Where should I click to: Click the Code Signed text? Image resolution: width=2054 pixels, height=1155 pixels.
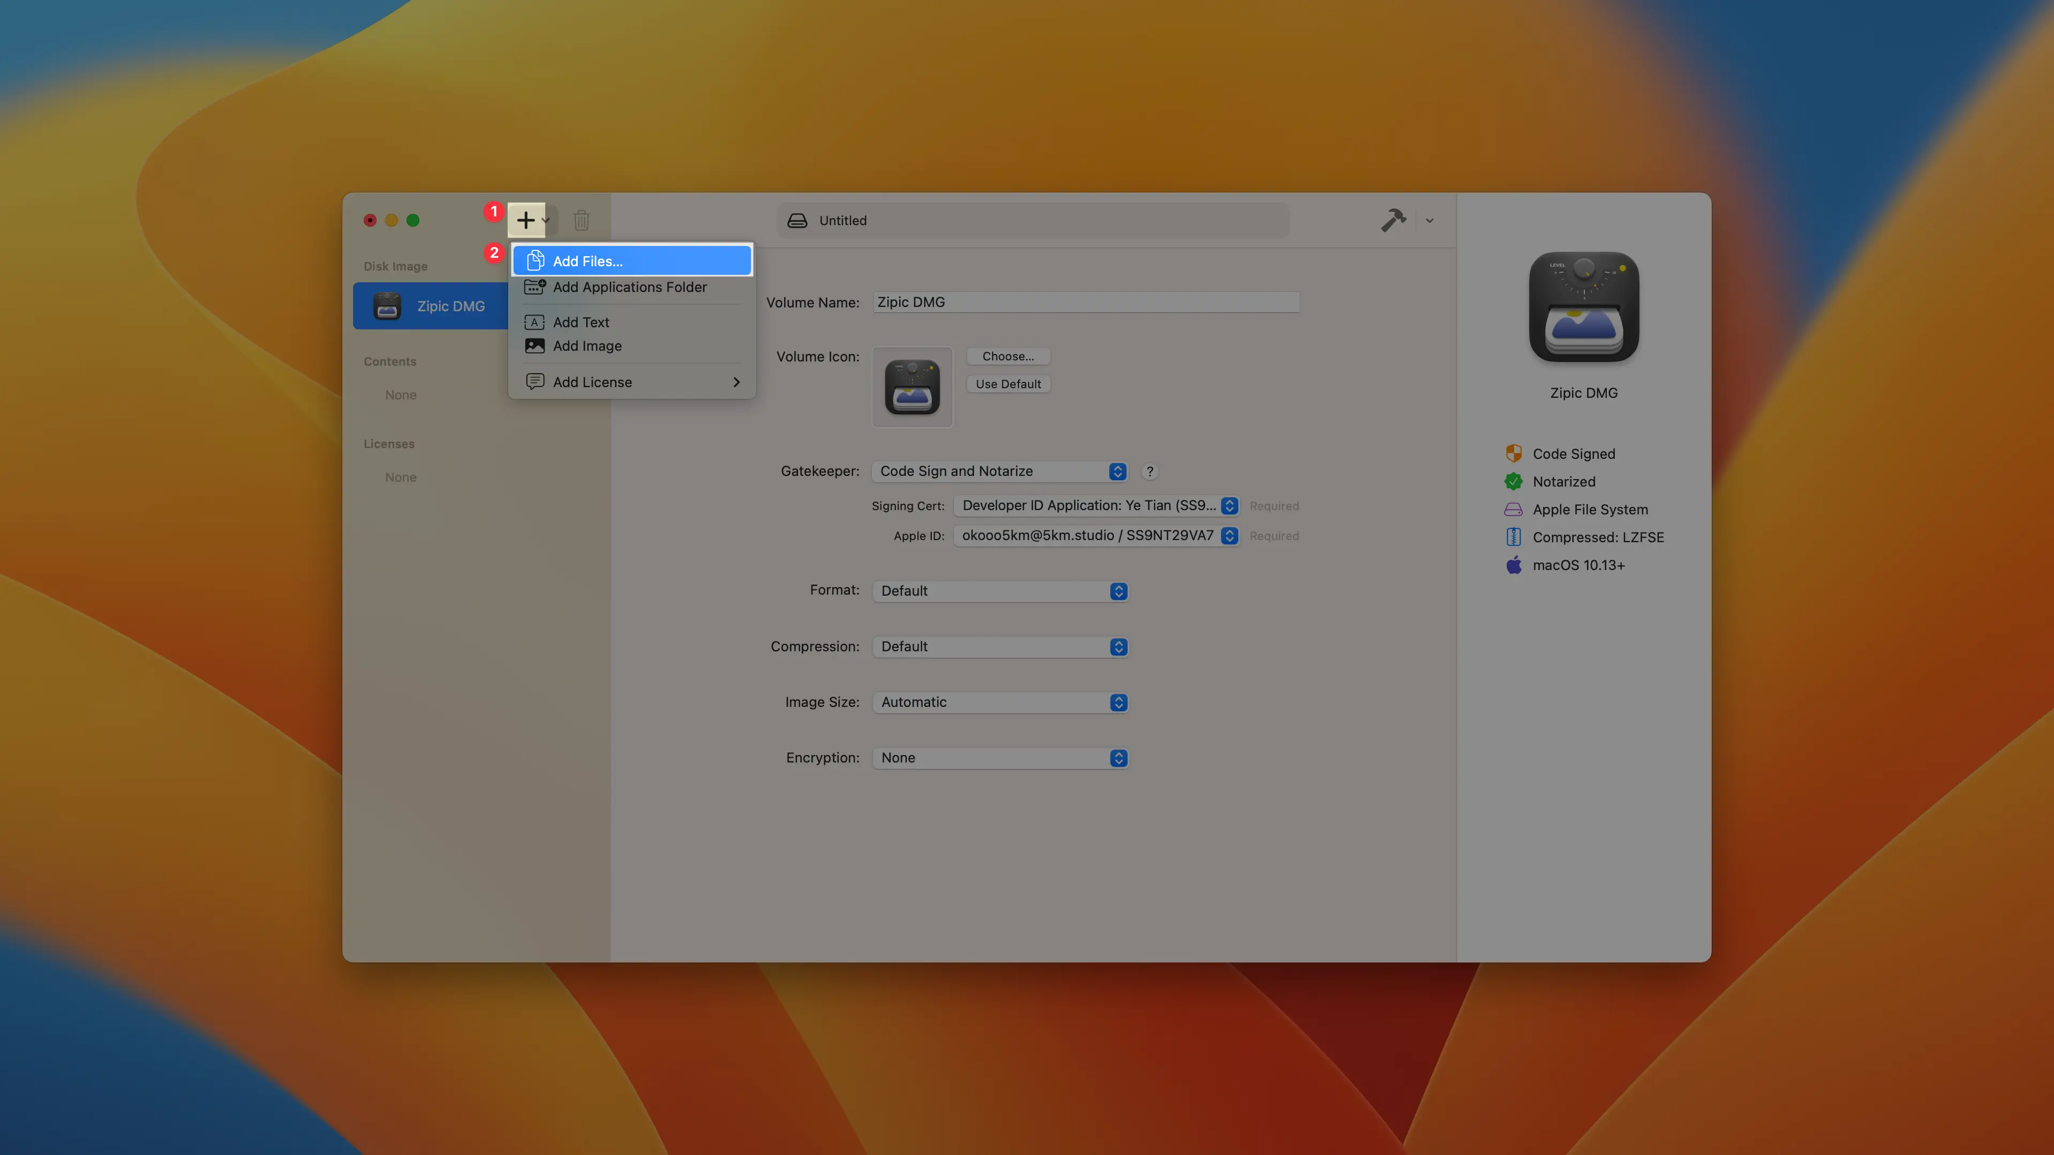1574,453
